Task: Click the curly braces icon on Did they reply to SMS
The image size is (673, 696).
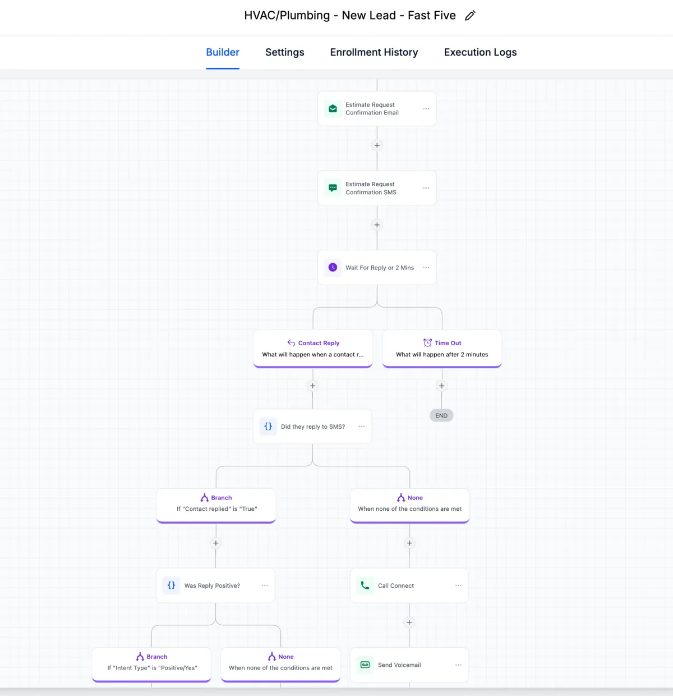Action: tap(268, 427)
